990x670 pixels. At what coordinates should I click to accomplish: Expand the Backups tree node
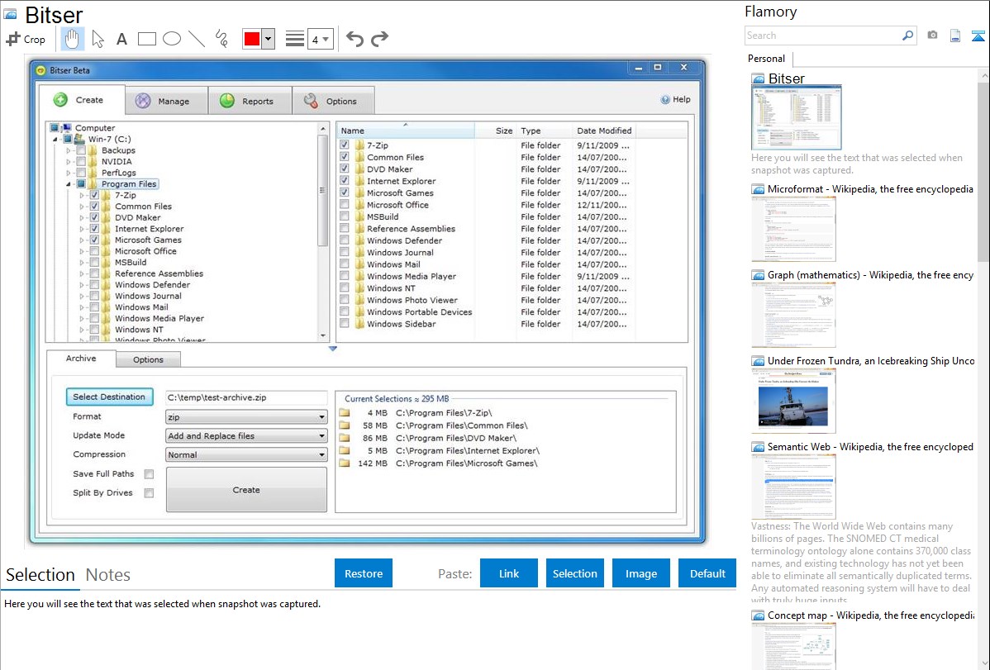[x=69, y=150]
